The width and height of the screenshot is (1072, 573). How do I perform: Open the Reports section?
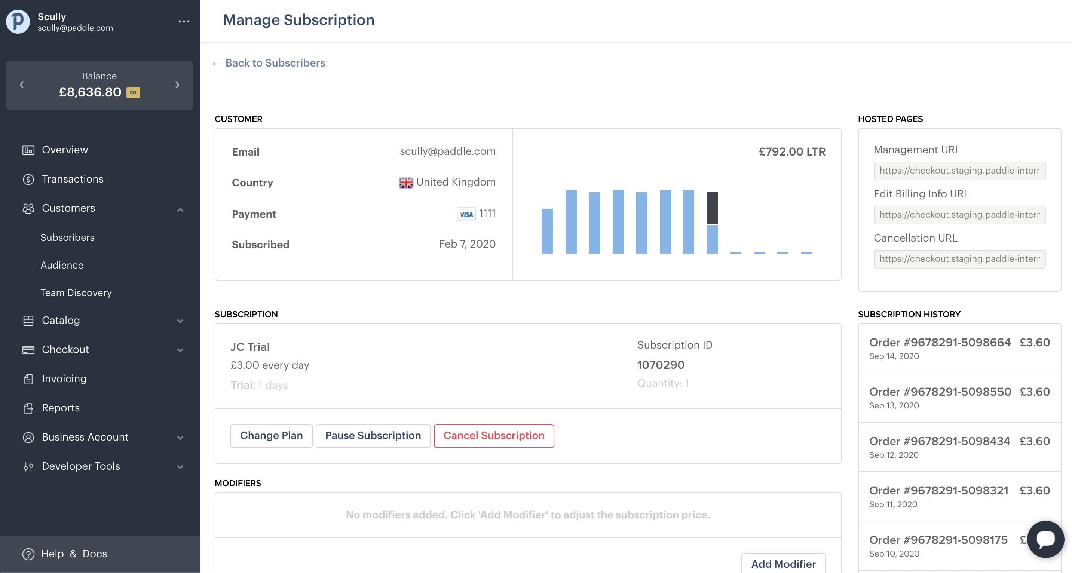click(60, 407)
